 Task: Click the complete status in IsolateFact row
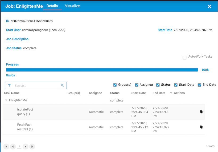coord(117,112)
